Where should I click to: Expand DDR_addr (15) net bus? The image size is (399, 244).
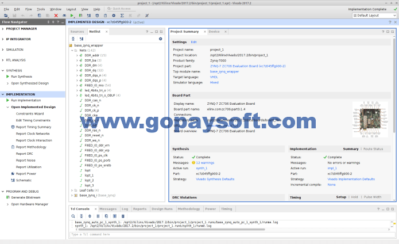click(x=77, y=55)
